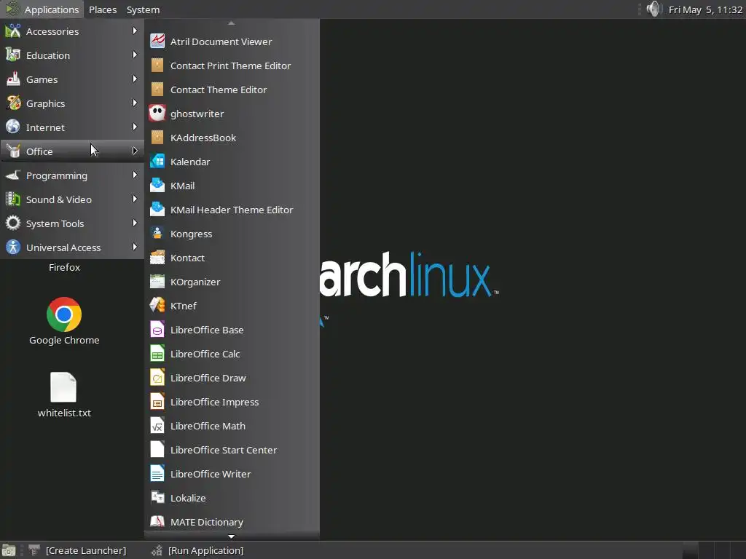Launch Kontact icon
The image size is (746, 559).
pyautogui.click(x=157, y=258)
